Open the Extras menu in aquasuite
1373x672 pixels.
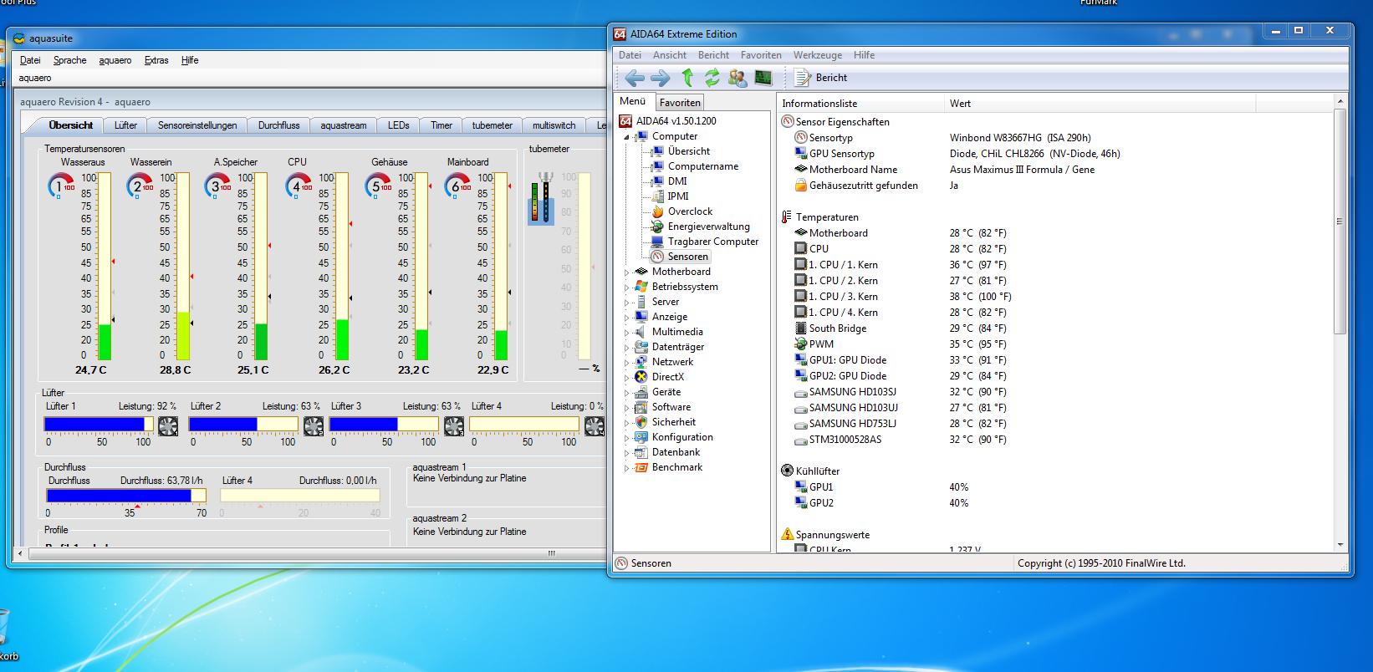156,60
